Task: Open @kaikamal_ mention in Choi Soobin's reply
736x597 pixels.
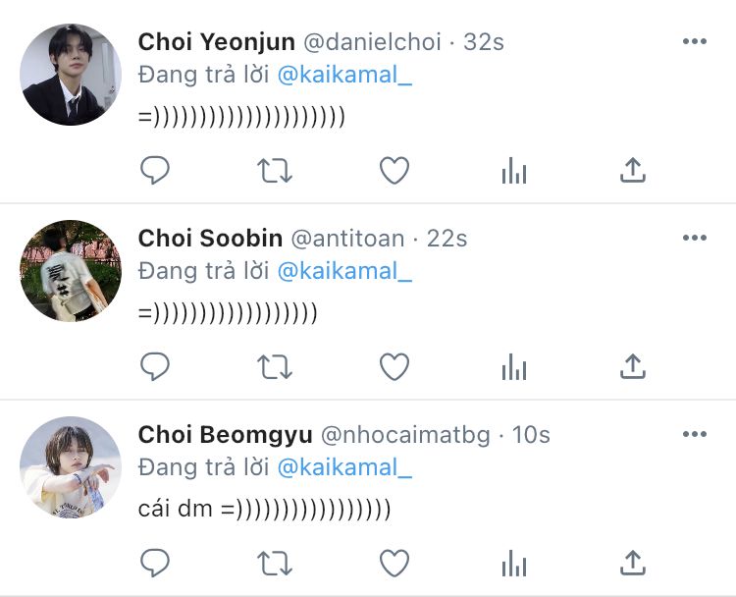Action: pos(344,271)
